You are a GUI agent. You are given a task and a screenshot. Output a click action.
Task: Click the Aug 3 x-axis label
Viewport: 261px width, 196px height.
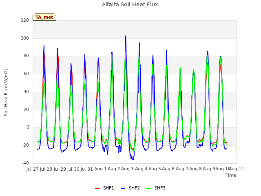point(127,169)
